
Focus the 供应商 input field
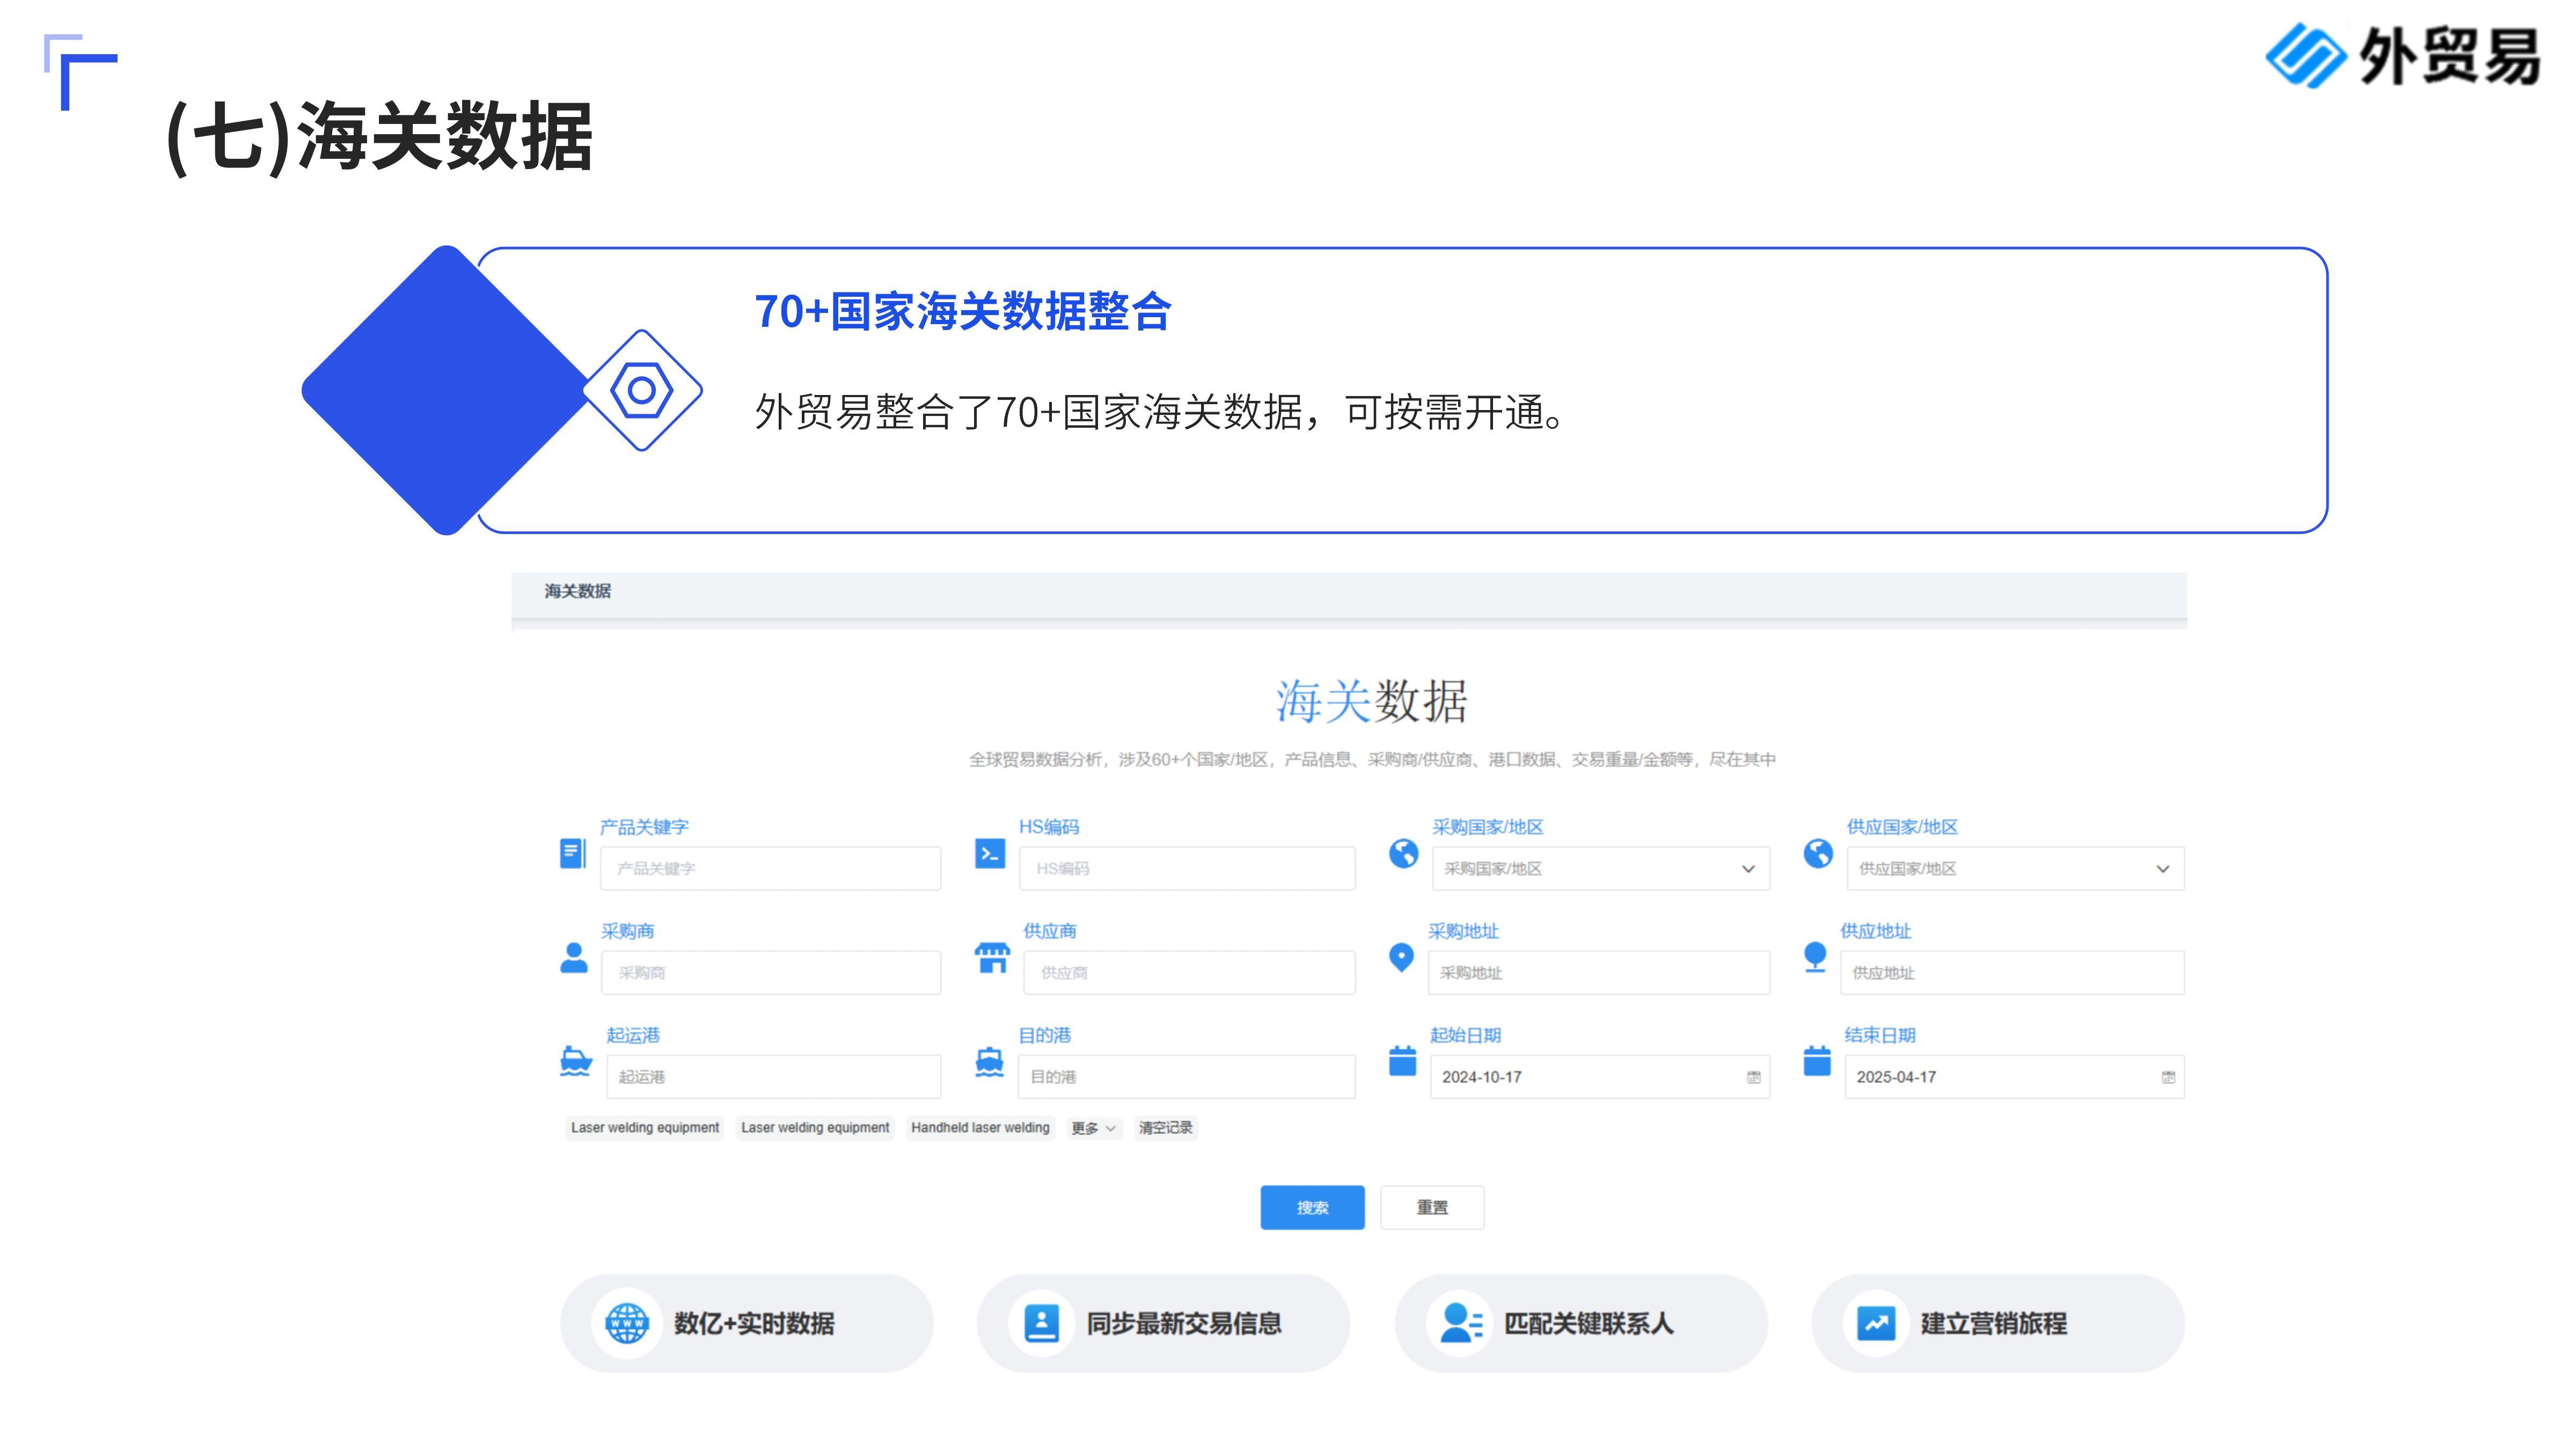click(x=1189, y=973)
